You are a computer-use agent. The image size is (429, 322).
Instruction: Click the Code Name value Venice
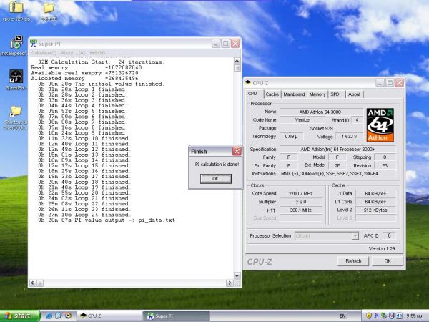[x=302, y=120]
